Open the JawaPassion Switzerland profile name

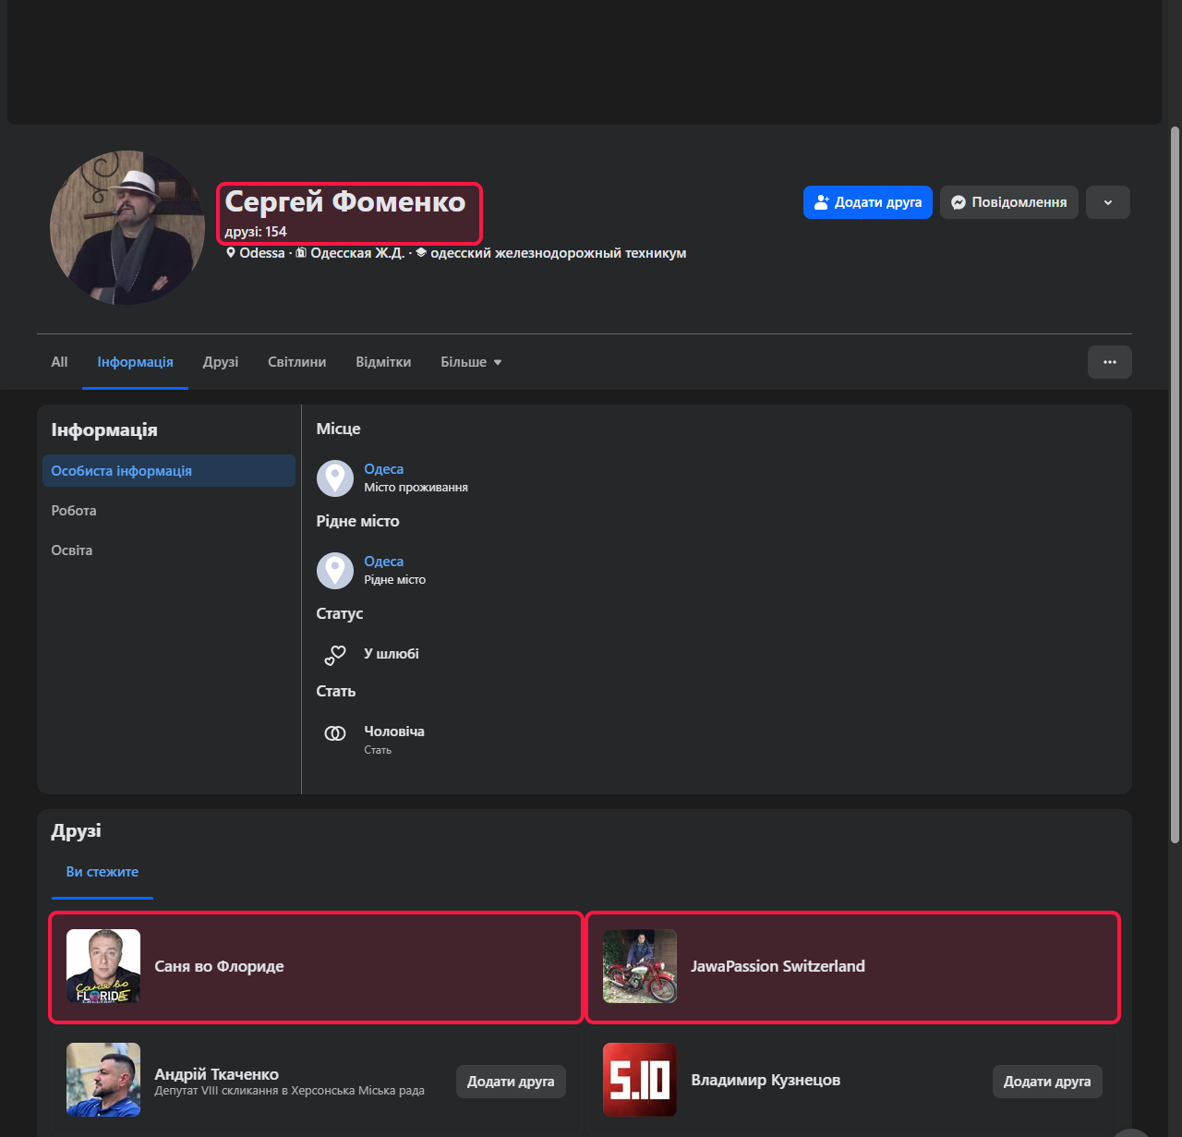coord(778,966)
